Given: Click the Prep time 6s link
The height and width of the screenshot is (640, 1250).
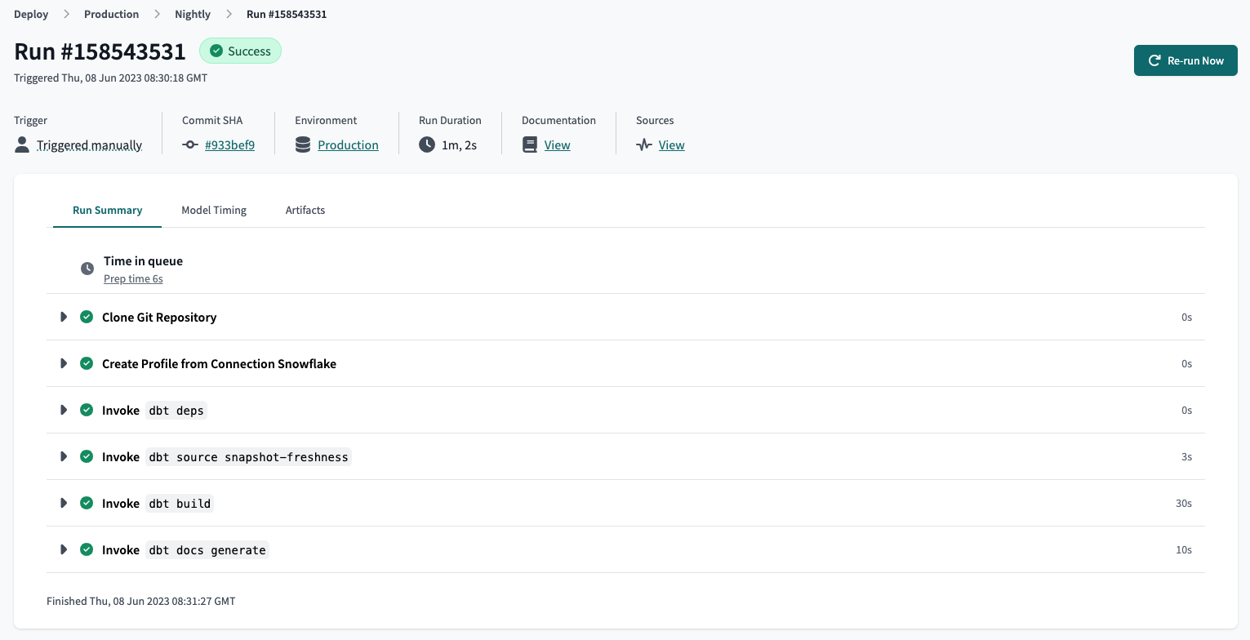Looking at the screenshot, I should pos(133,278).
